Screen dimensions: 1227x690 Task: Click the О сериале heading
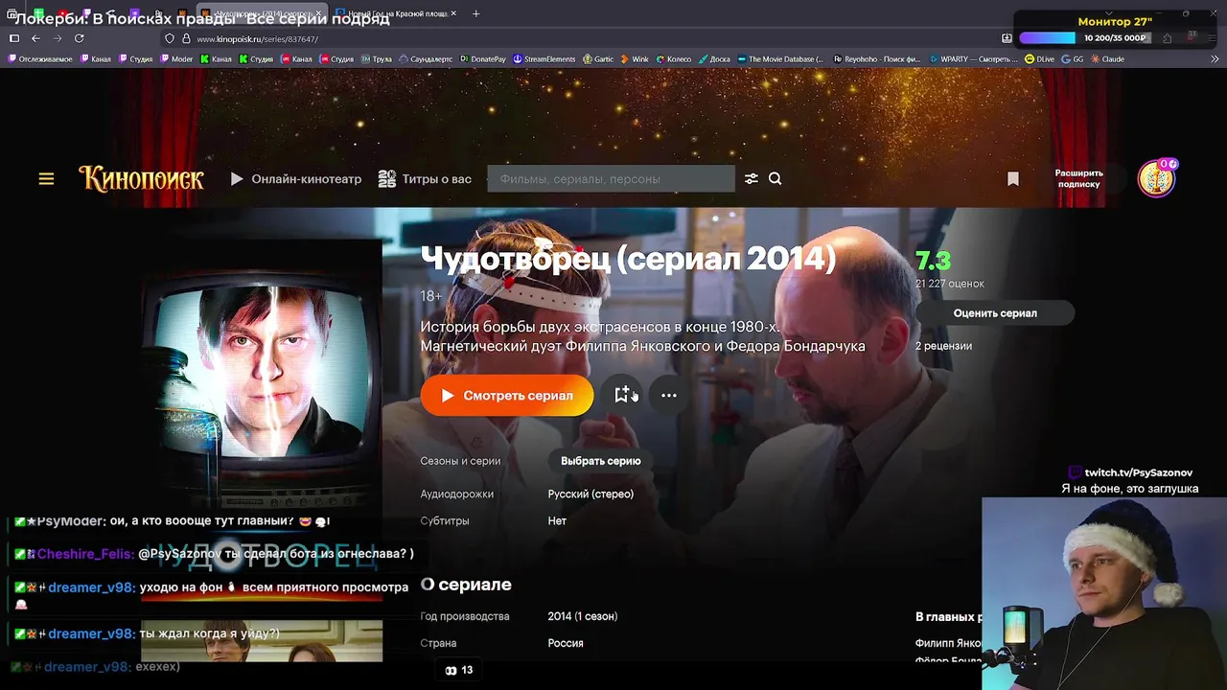coord(466,585)
